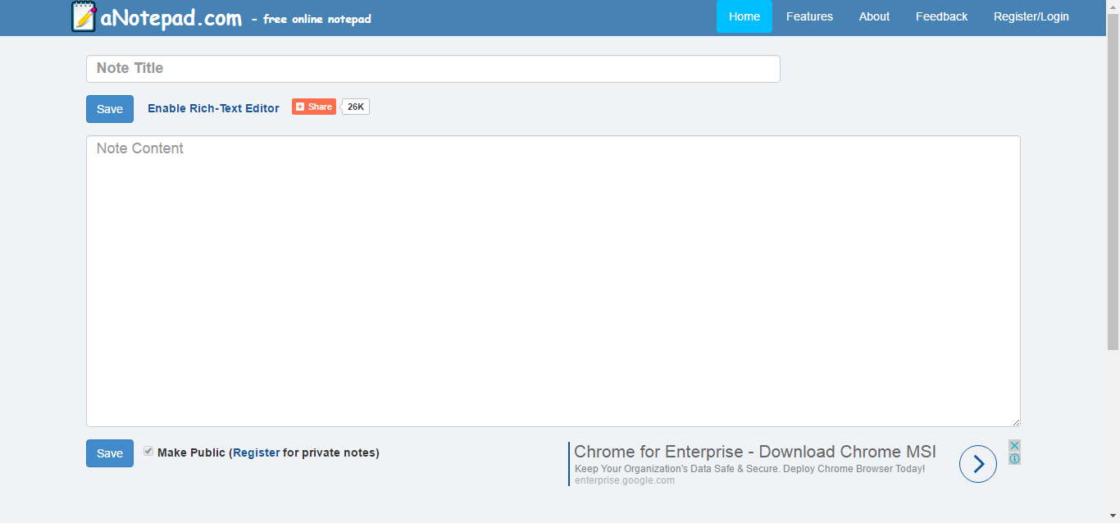Enable the Rich-Text Editor

point(213,107)
